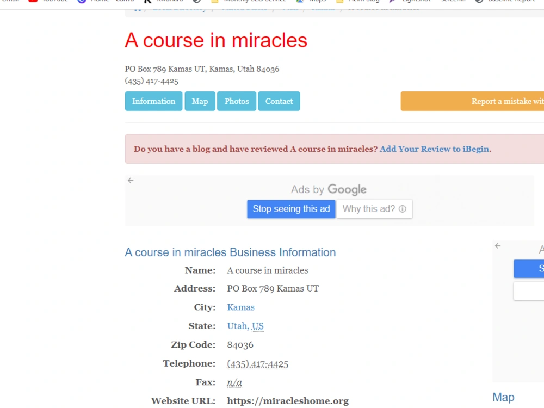Screen dimensions: 544x408
Task: Click Stop seeing this ad
Action: pyautogui.click(x=291, y=209)
